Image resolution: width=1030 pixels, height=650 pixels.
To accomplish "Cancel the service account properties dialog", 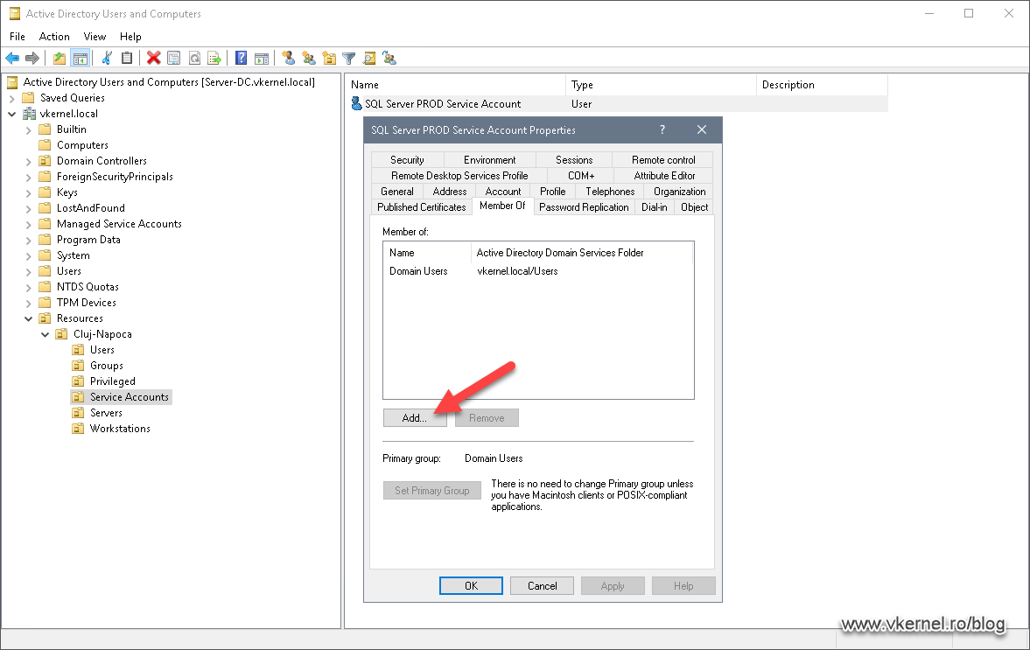I will [x=542, y=585].
